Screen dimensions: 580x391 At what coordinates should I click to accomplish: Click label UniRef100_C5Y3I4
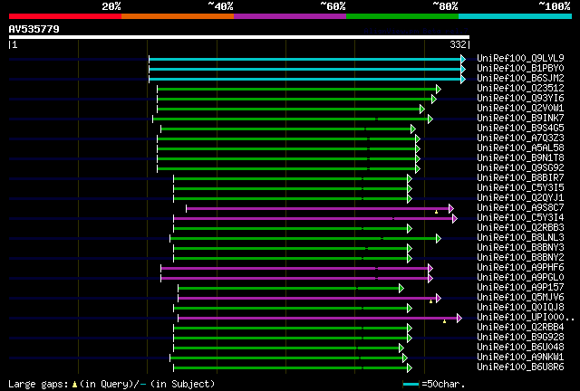(520, 218)
